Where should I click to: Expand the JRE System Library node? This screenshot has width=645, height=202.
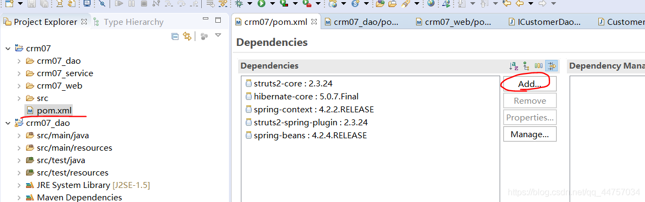tap(19, 185)
